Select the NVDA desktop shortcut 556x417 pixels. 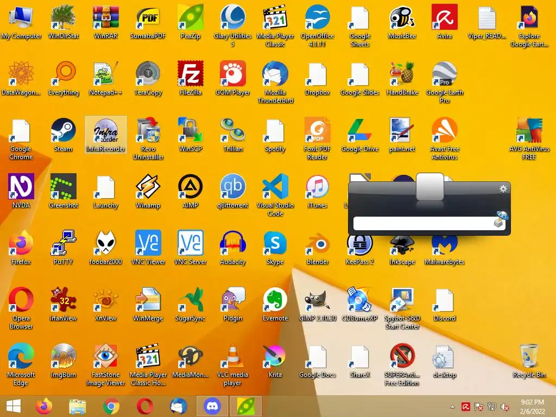tap(21, 192)
